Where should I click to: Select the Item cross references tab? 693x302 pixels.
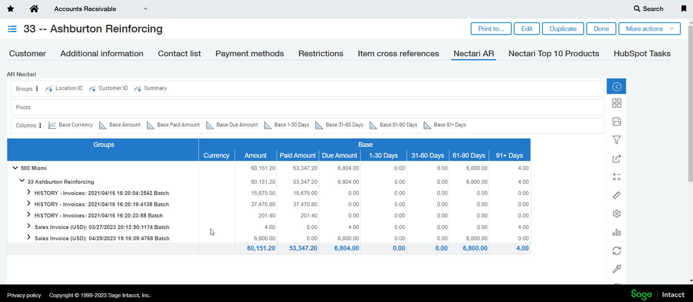398,53
